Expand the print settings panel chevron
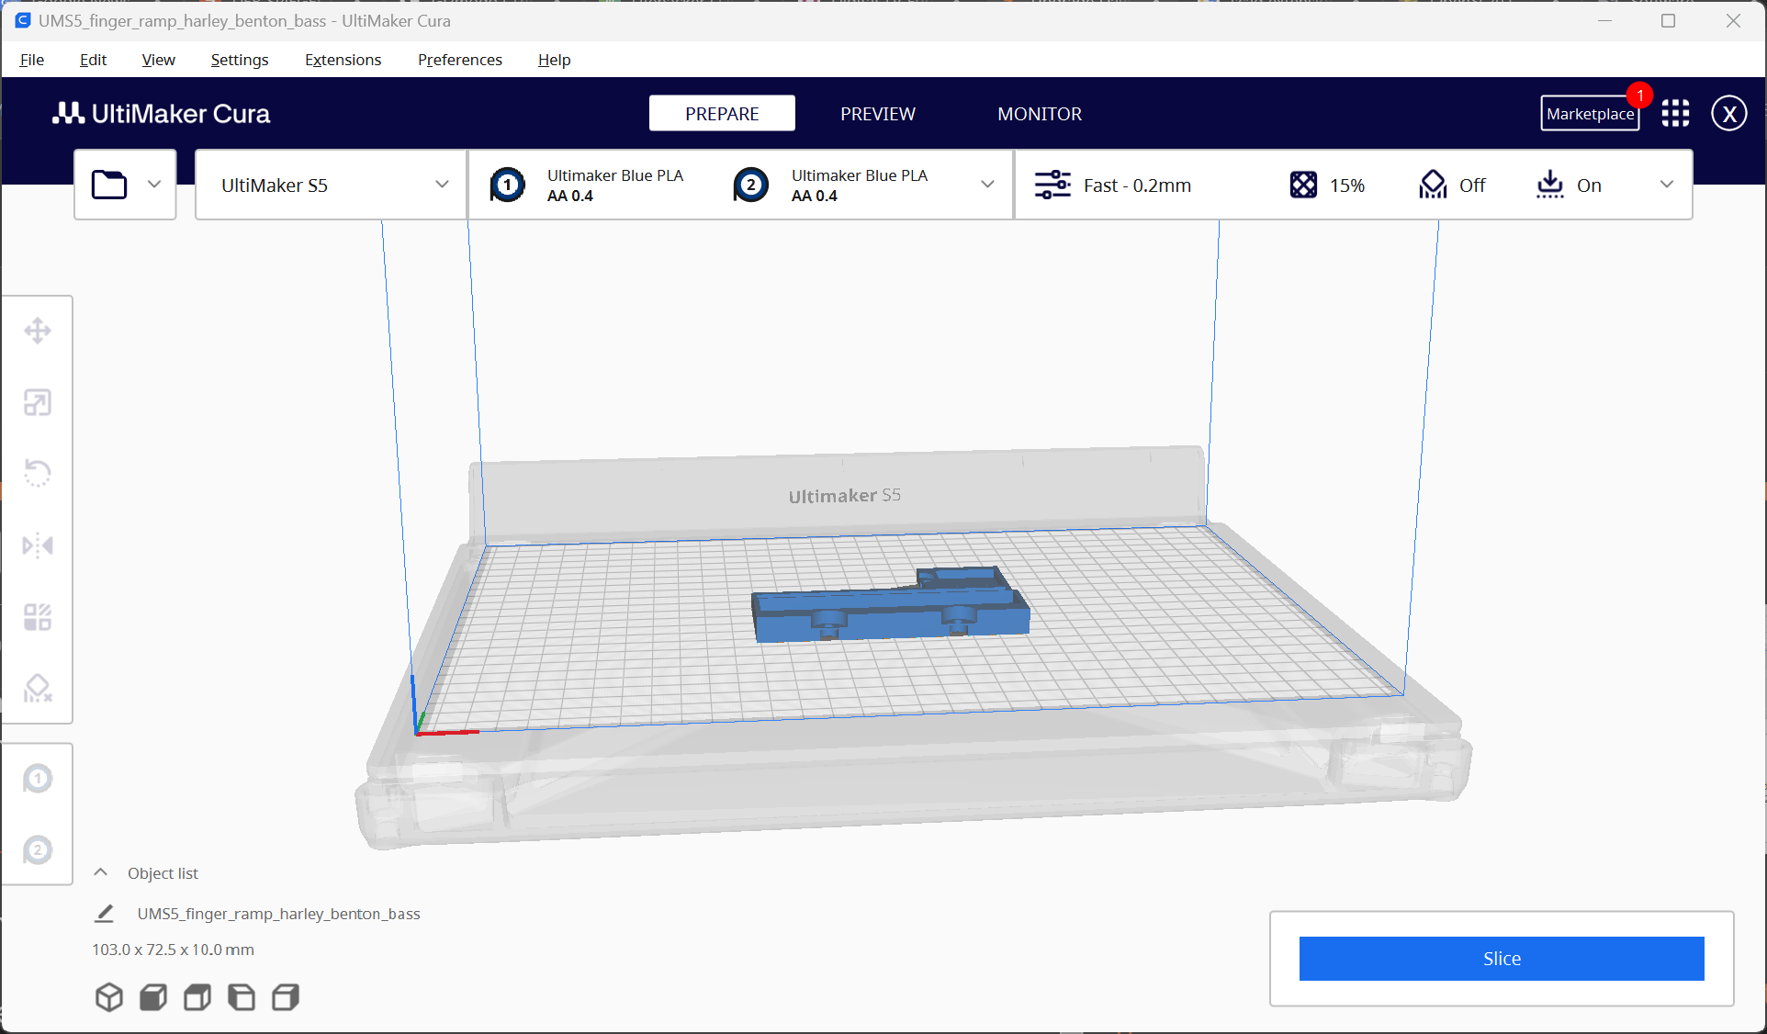Viewport: 1767px width, 1034px height. point(1667,185)
